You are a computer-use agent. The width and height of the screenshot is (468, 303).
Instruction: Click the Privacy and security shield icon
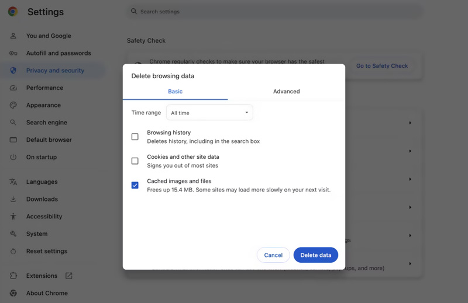(x=13, y=70)
